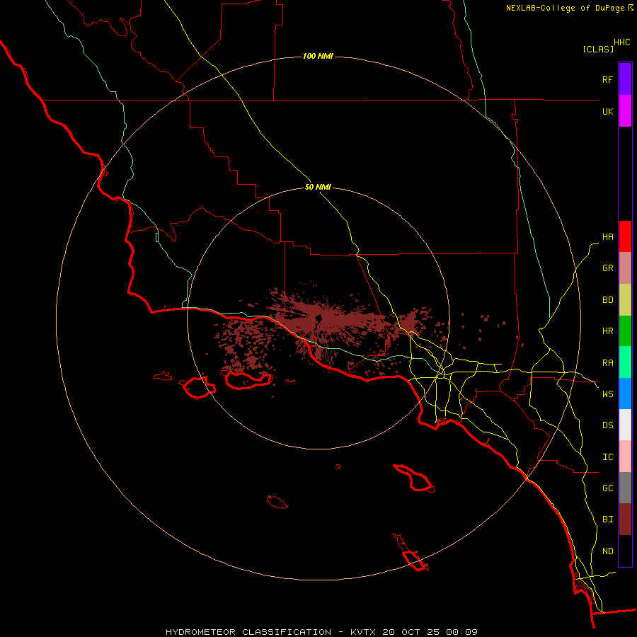Image resolution: width=637 pixels, height=637 pixels.
Task: Click the RA light green legend swatch
Action: click(625, 362)
